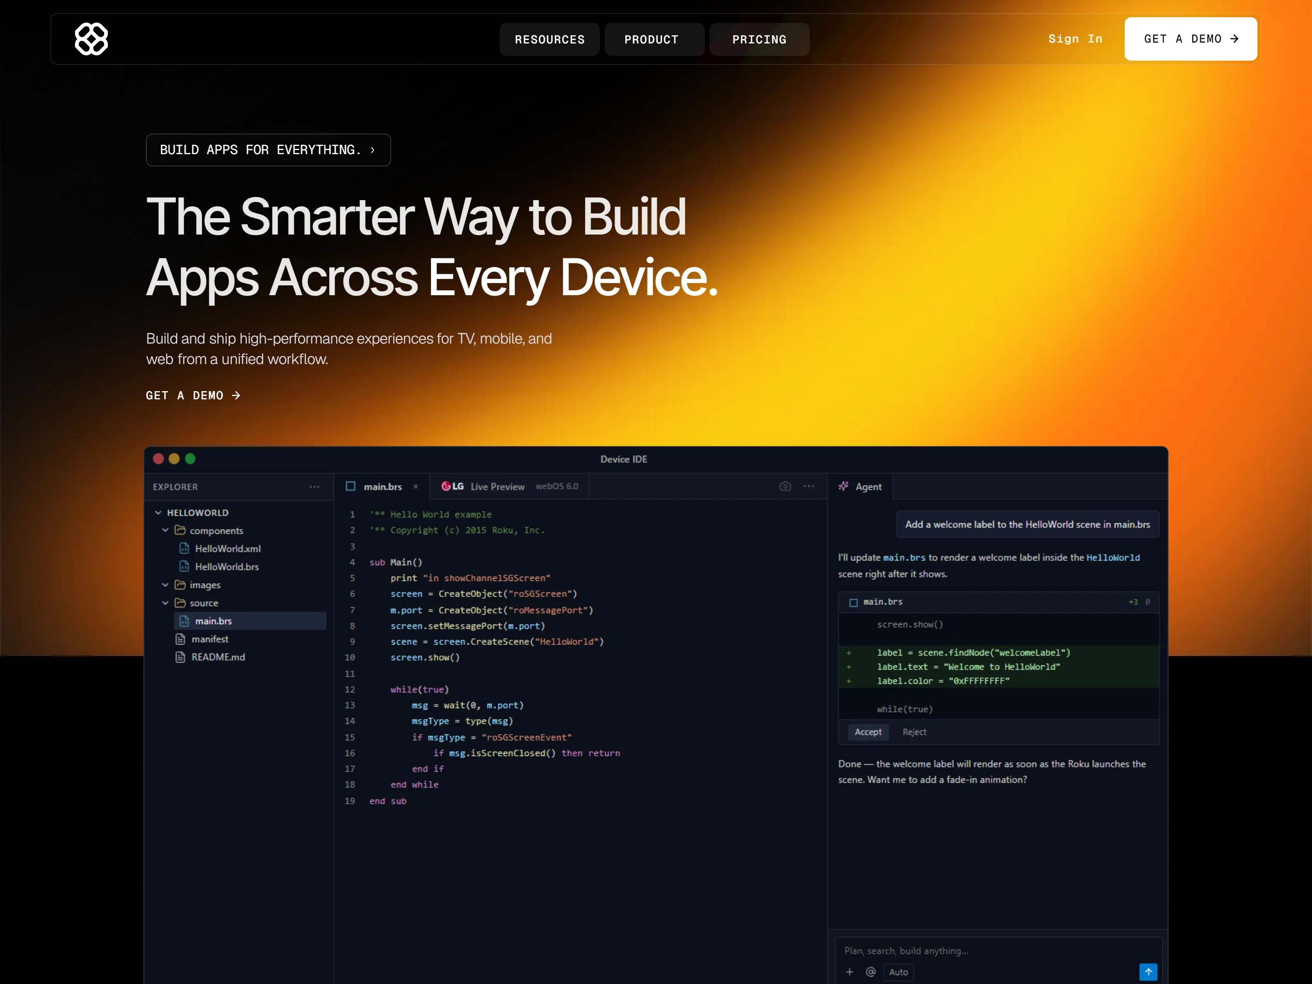1312x984 pixels.
Task: Open the manifest file
Action: tap(210, 639)
